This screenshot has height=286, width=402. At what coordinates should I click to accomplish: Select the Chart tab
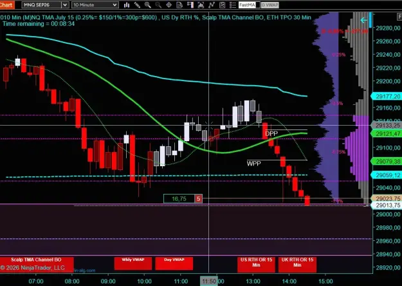7,5
